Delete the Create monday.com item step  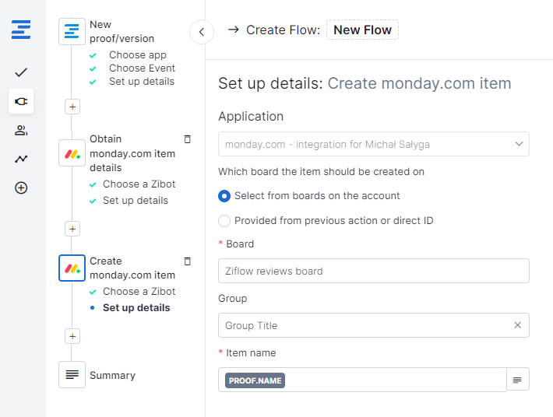pos(187,261)
